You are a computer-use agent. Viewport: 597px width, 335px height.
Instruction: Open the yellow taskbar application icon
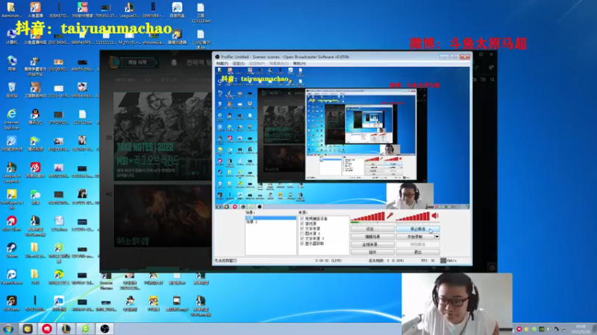(x=28, y=328)
